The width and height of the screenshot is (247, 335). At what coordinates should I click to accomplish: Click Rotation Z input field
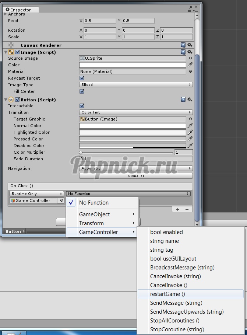[177, 30]
